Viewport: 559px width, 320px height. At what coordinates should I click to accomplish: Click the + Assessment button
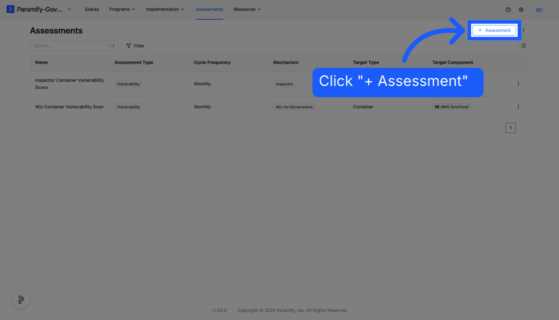(494, 30)
